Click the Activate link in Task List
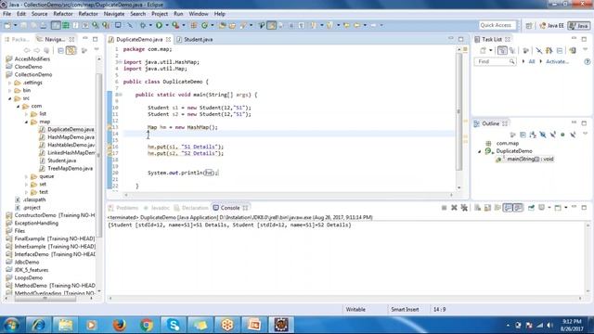 557,61
